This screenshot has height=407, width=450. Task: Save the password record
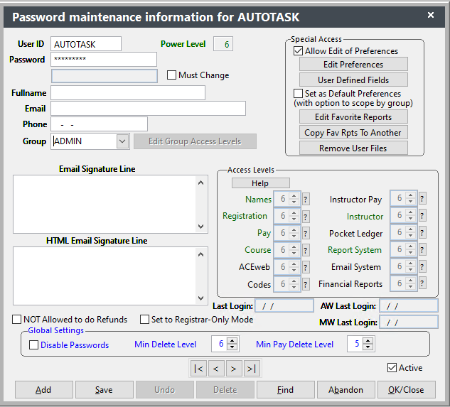coord(105,389)
